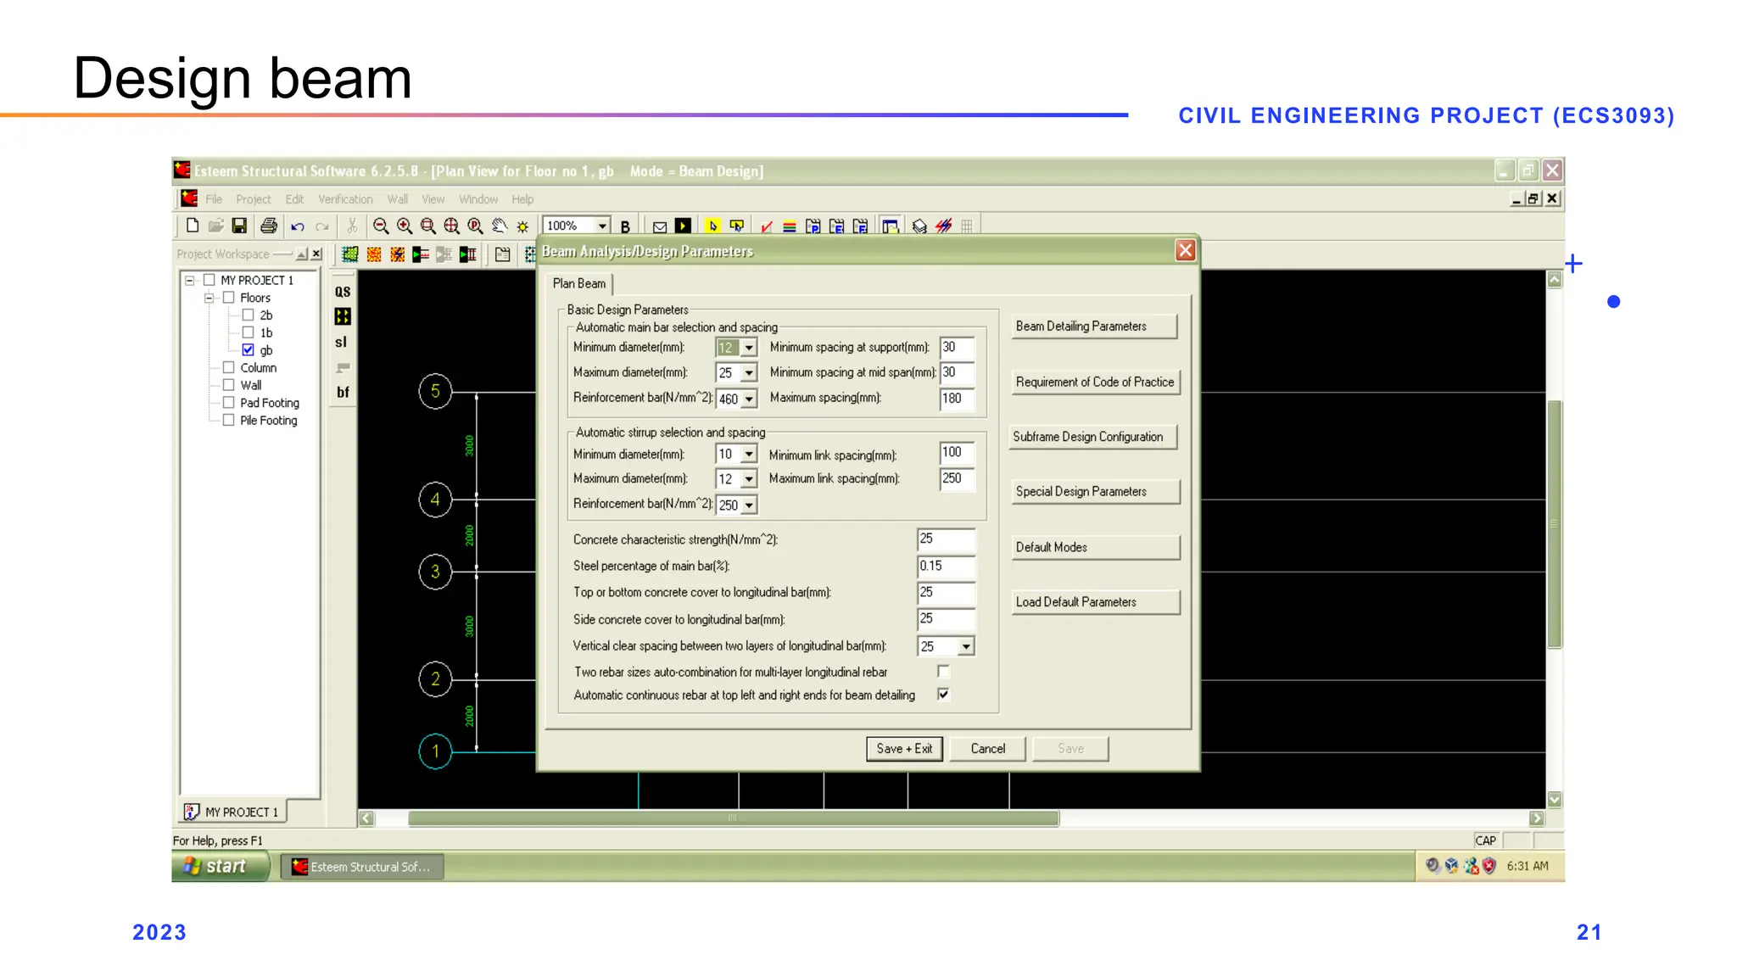This screenshot has width=1737, height=977.
Task: Click the Open folder icon
Action: (x=215, y=226)
